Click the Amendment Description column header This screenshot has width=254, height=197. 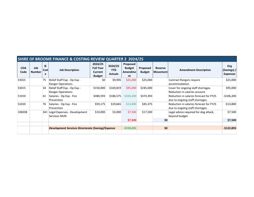point(195,70)
